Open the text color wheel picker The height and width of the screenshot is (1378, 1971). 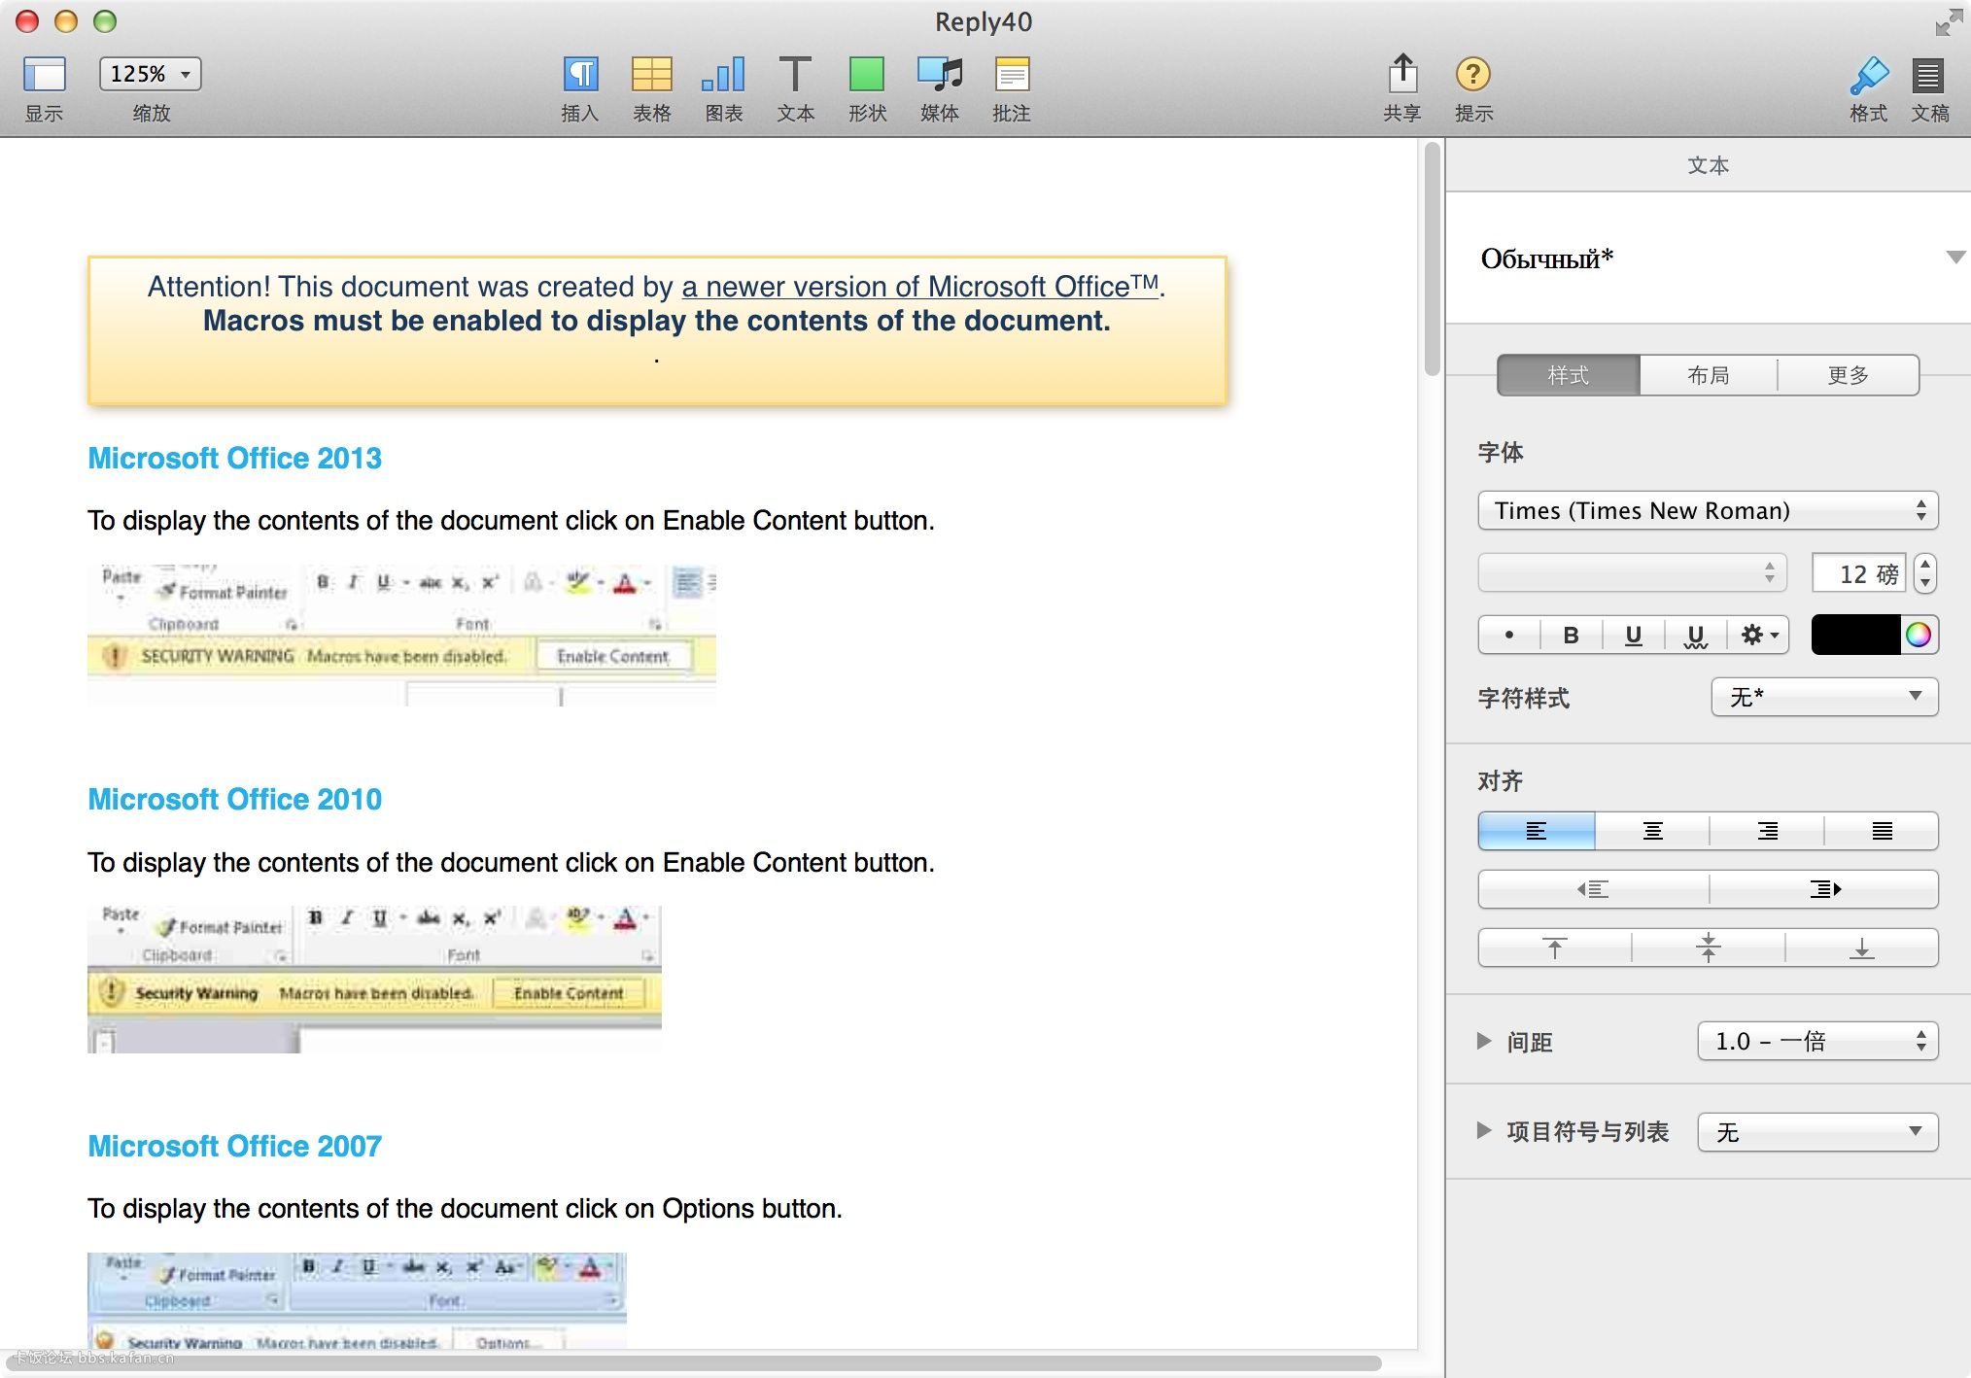click(x=1918, y=636)
